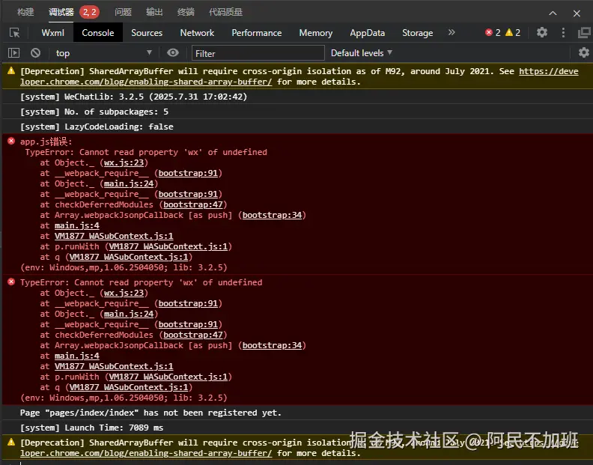This screenshot has height=465, width=593.
Task: Click the Filter input field
Action: (258, 53)
